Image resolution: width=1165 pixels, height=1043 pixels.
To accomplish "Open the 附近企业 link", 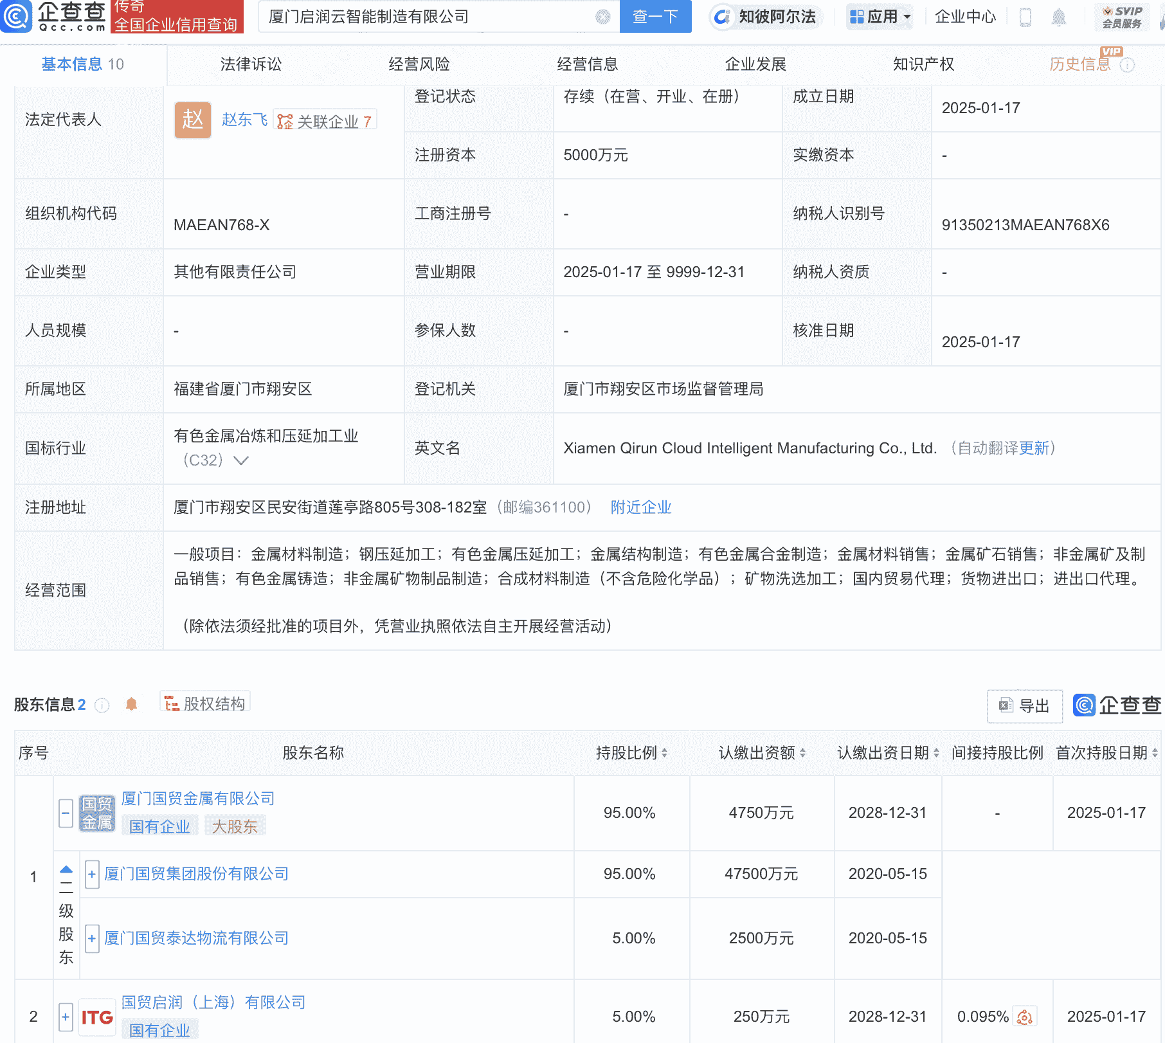I will tap(640, 507).
